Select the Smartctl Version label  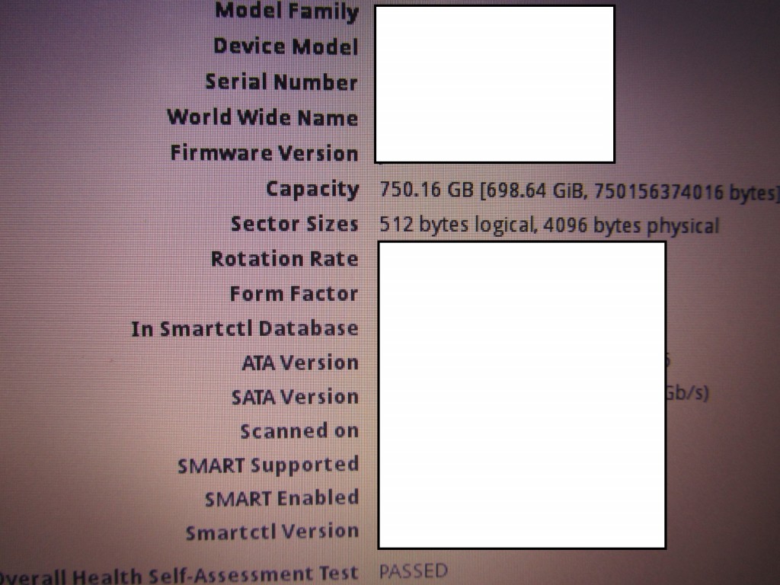click(x=272, y=532)
